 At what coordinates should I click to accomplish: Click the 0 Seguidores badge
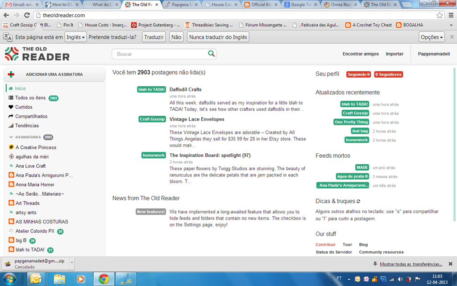coord(388,75)
